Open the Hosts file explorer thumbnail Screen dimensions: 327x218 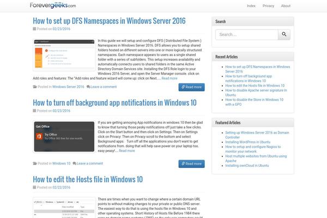64,208
